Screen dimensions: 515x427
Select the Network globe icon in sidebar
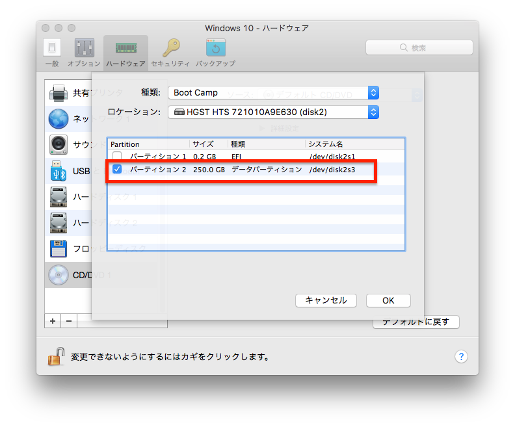[x=59, y=119]
